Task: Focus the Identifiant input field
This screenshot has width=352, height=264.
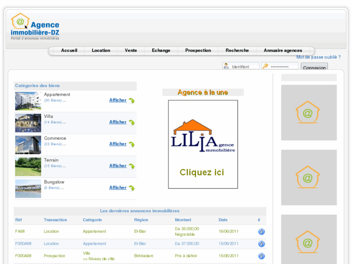Action: (x=241, y=66)
